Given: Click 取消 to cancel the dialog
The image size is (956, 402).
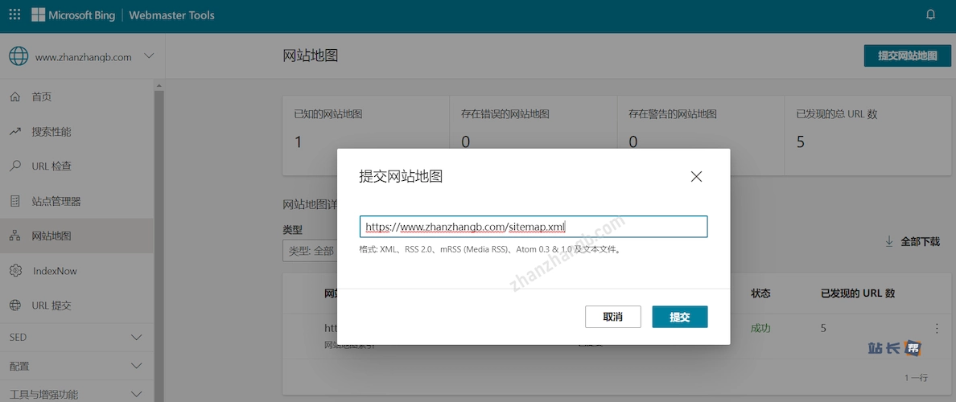Looking at the screenshot, I should tap(612, 317).
